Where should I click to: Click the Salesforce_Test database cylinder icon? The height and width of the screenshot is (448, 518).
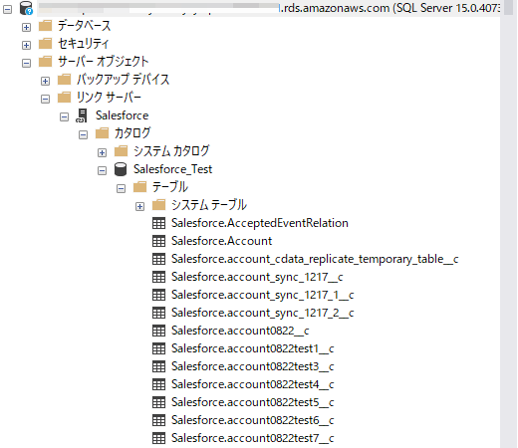121,169
